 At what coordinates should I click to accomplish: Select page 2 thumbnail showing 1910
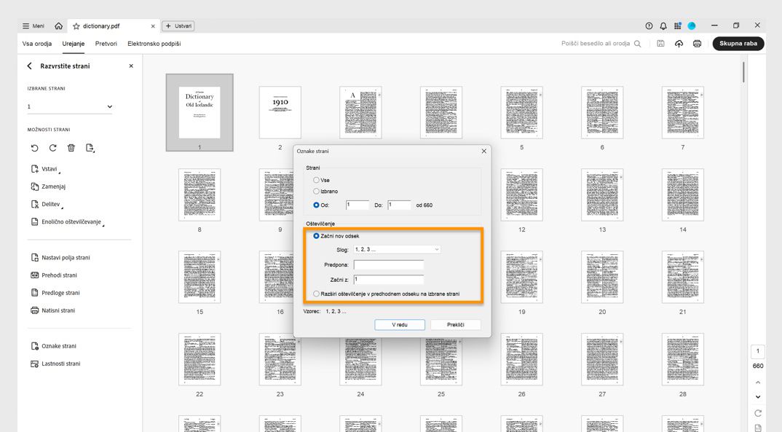(280, 112)
